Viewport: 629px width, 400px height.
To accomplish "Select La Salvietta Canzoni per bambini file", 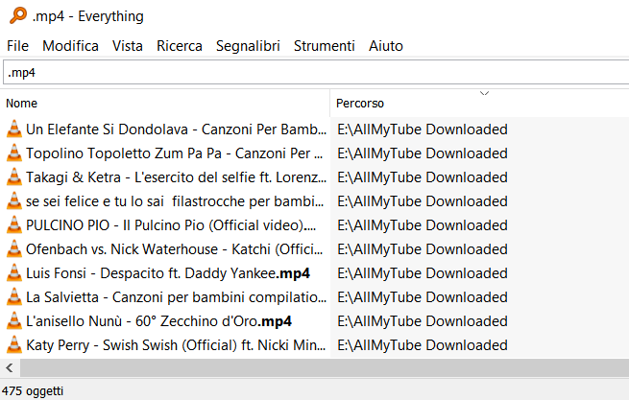I will click(x=176, y=297).
